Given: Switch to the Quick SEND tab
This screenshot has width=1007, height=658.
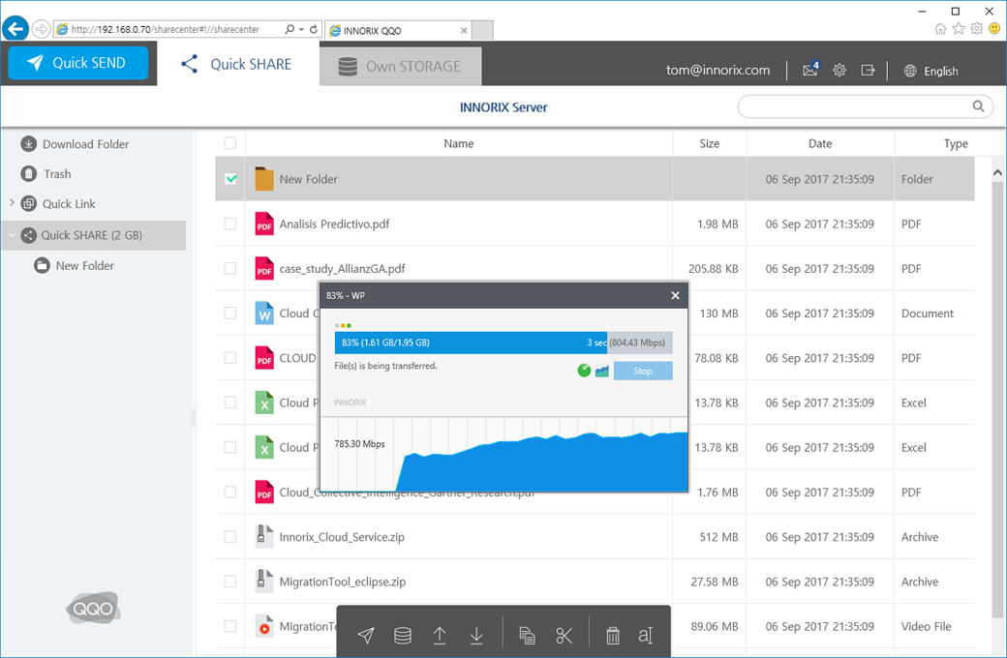Looking at the screenshot, I should click(77, 63).
